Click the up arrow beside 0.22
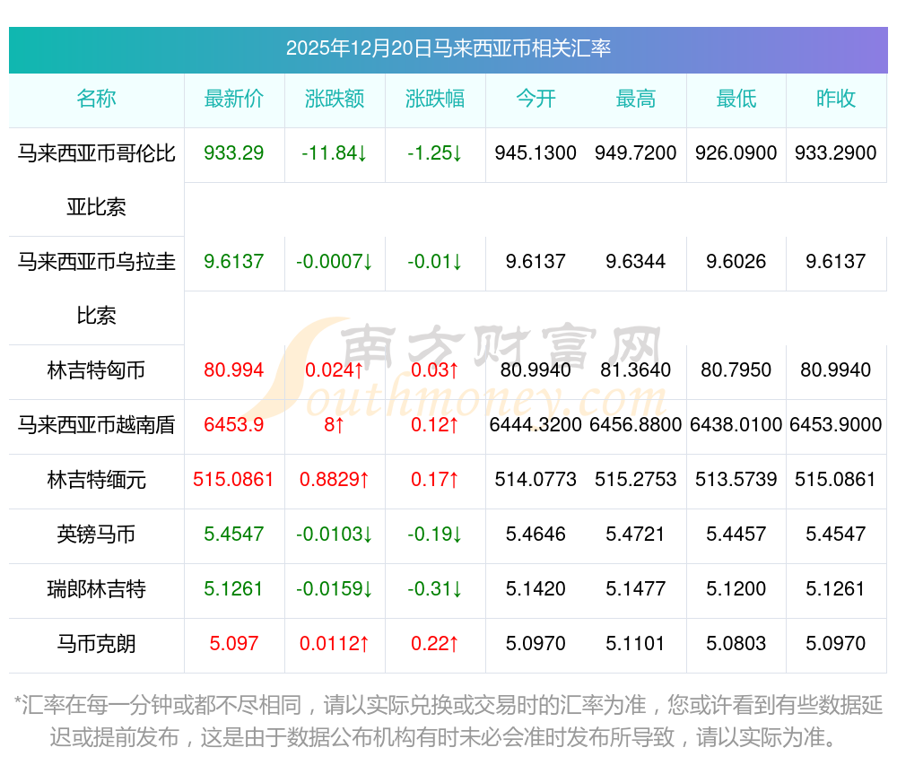The width and height of the screenshot is (897, 765). [454, 644]
